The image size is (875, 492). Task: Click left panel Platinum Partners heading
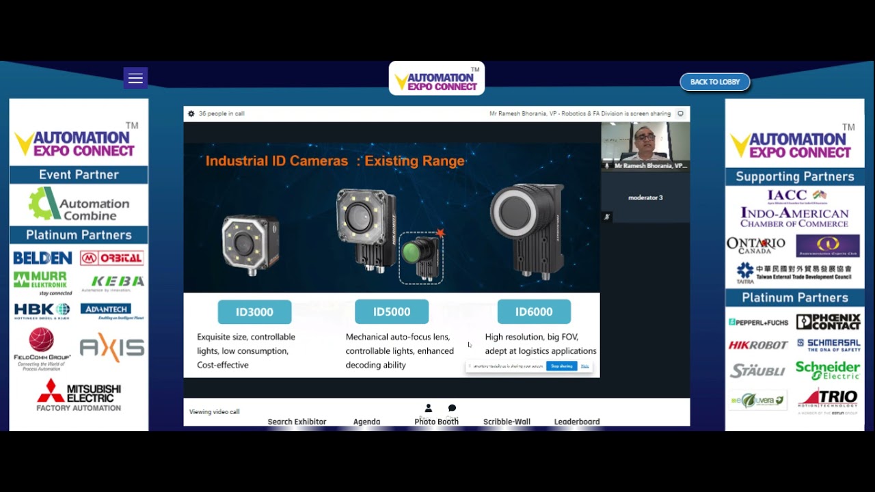click(79, 235)
